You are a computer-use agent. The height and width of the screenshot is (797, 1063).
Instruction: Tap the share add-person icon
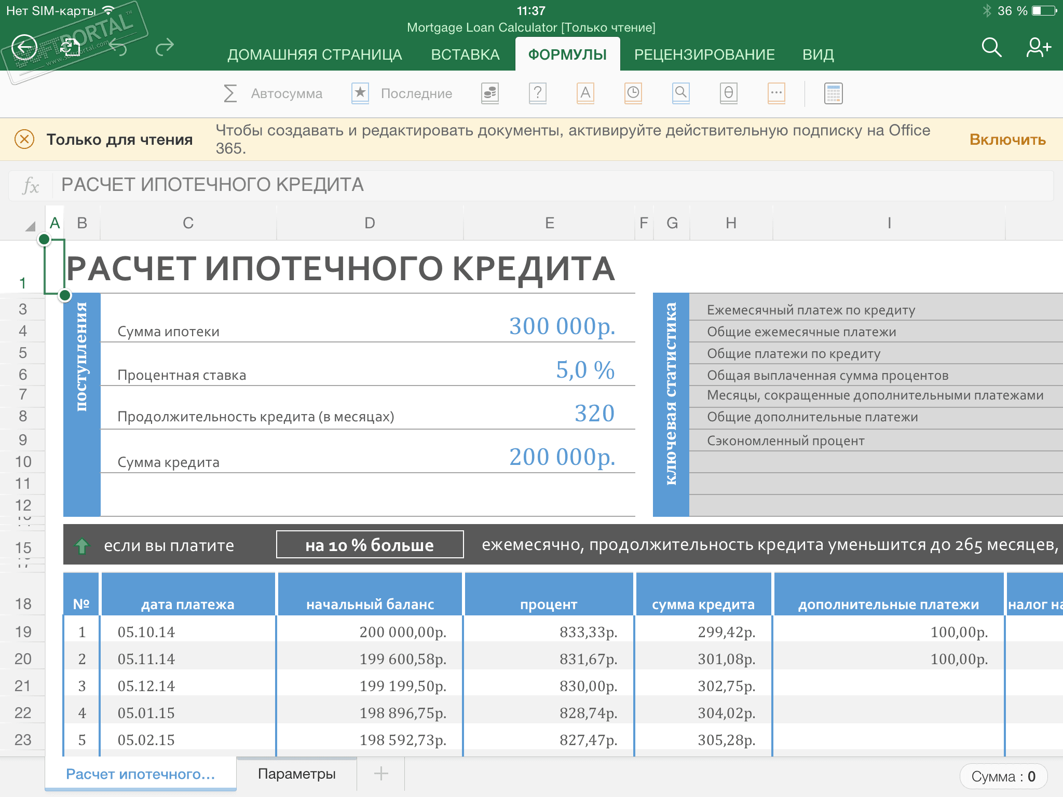click(x=1038, y=47)
